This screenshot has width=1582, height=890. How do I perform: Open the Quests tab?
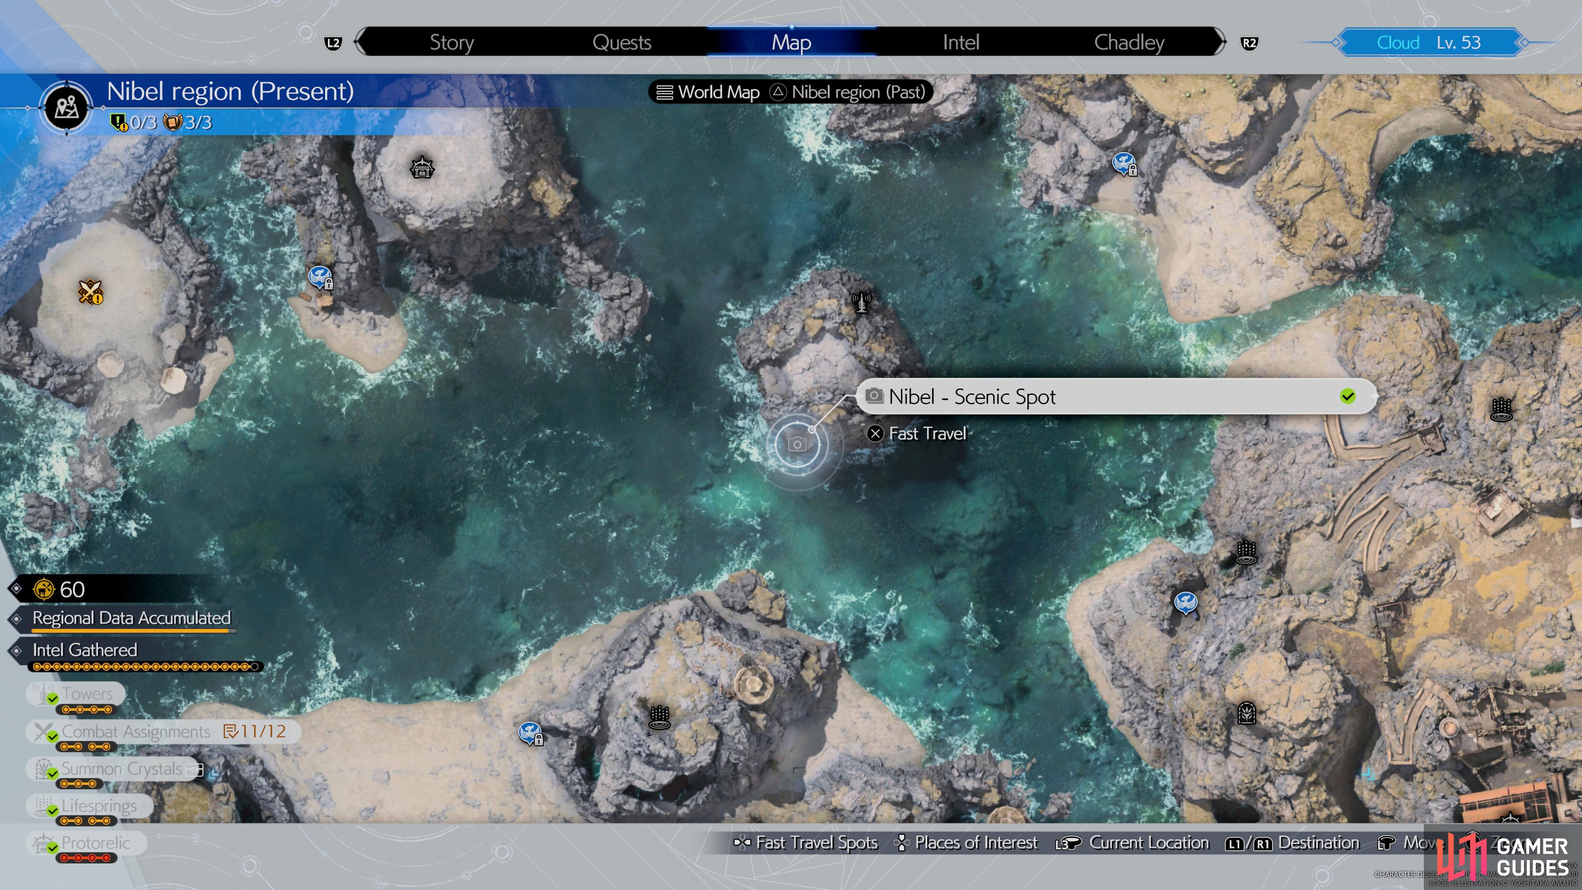point(622,42)
